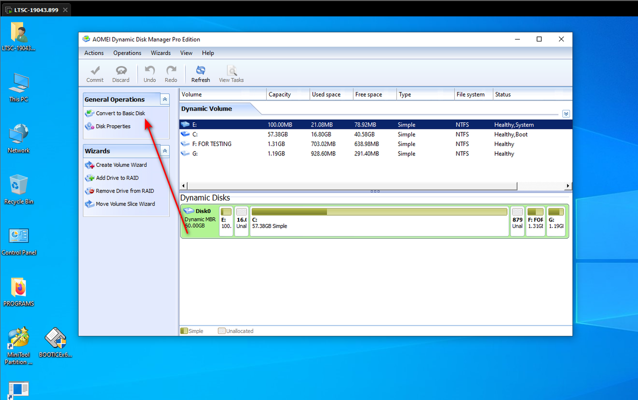Open the Wizards menu
This screenshot has height=400, width=638.
click(161, 53)
